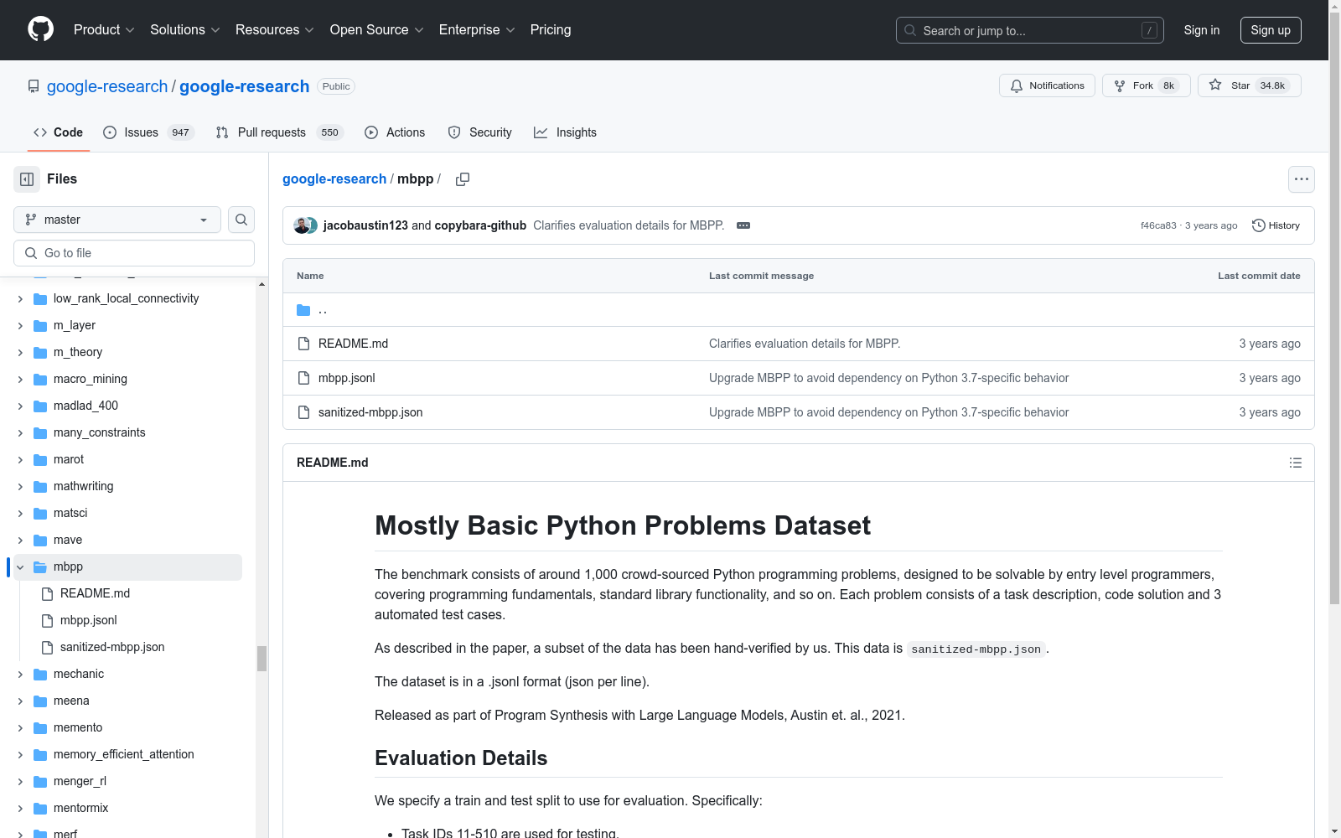Expand the m_layer folder

(20, 325)
